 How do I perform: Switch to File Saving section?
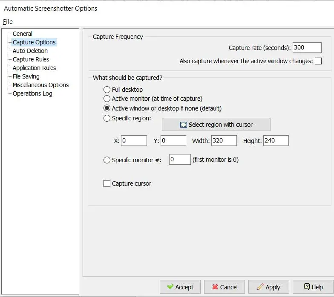click(26, 76)
